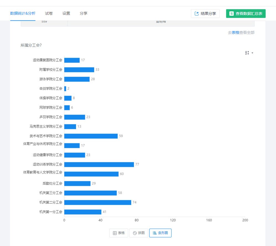
Task: Click the 机关第三分工会 bar showing 58
Action: point(90,193)
